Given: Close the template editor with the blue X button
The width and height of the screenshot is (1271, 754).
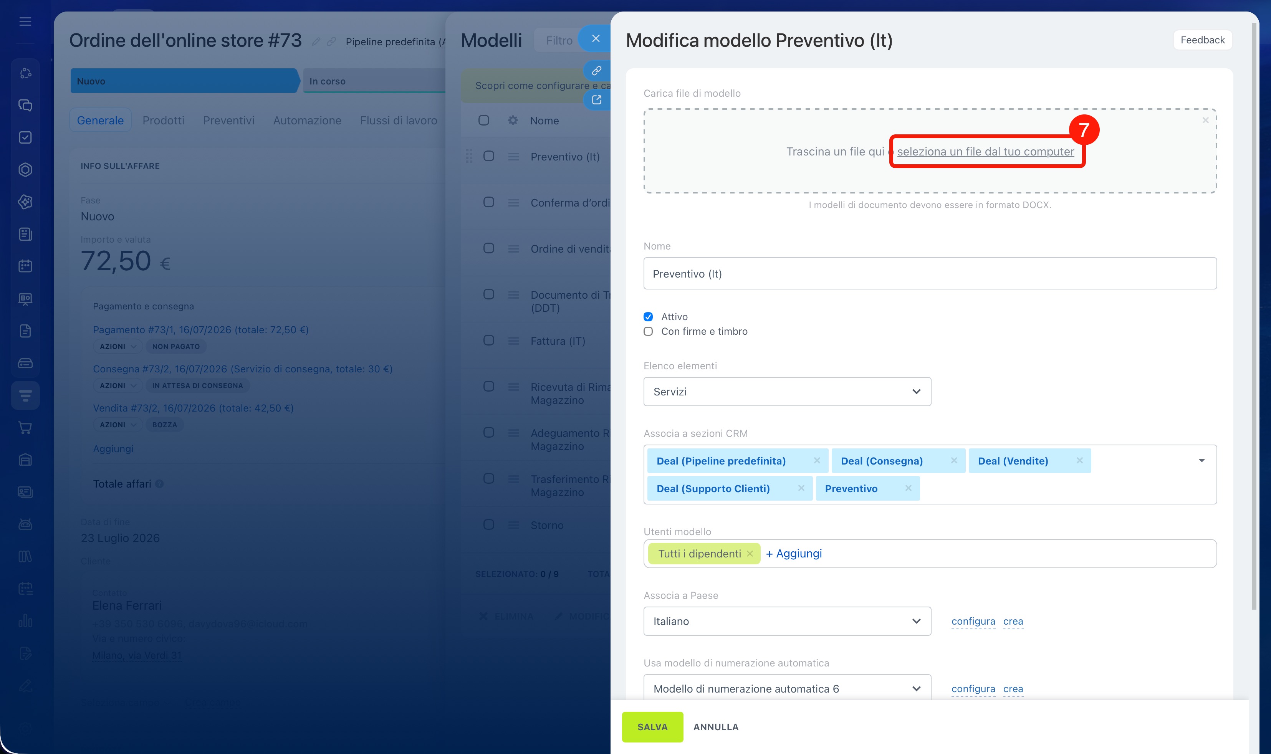Looking at the screenshot, I should (x=596, y=39).
